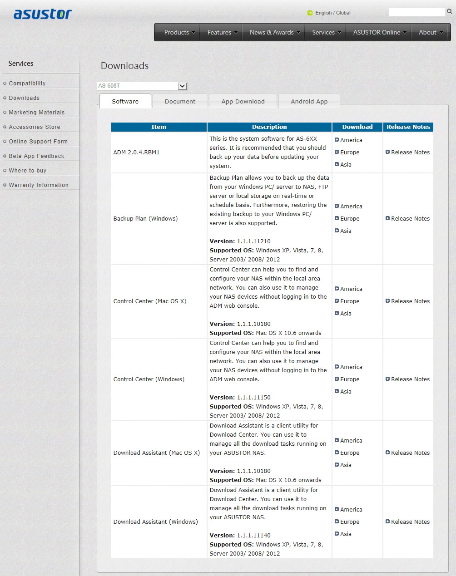Viewport: 456px width, 576px height.
Task: Click plus icon for Download Assistant Windows Asia
Action: pos(337,534)
